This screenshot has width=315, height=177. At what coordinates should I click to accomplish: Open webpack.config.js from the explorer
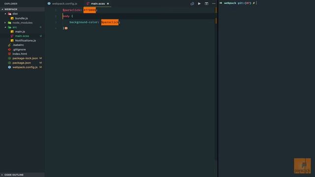(x=25, y=67)
